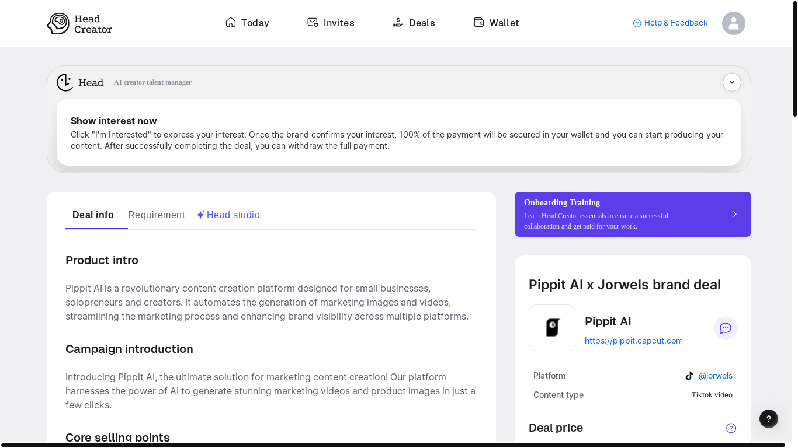This screenshot has width=798, height=448.
Task: Open the Onboarding Training banner
Action: click(633, 214)
